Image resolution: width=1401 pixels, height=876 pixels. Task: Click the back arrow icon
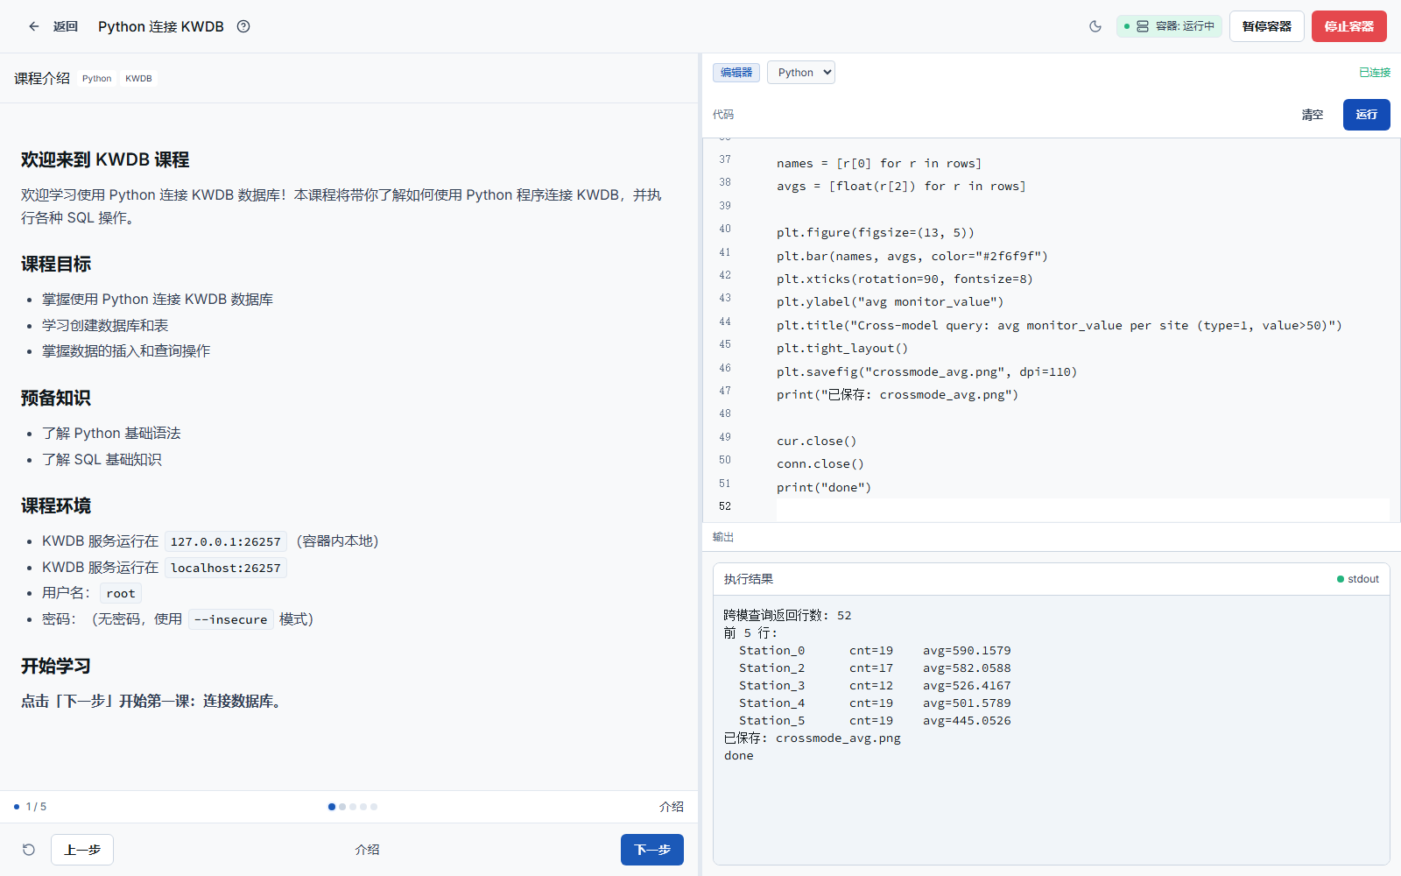click(34, 26)
